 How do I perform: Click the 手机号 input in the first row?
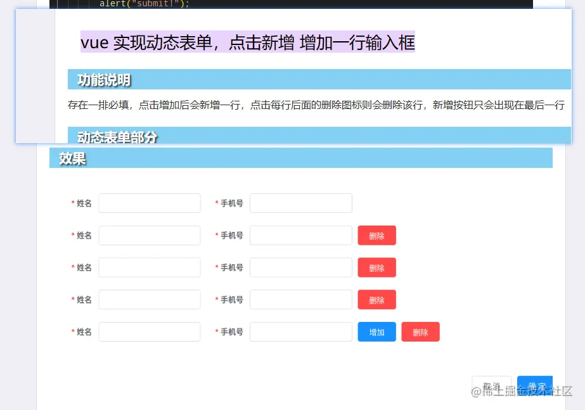point(301,203)
